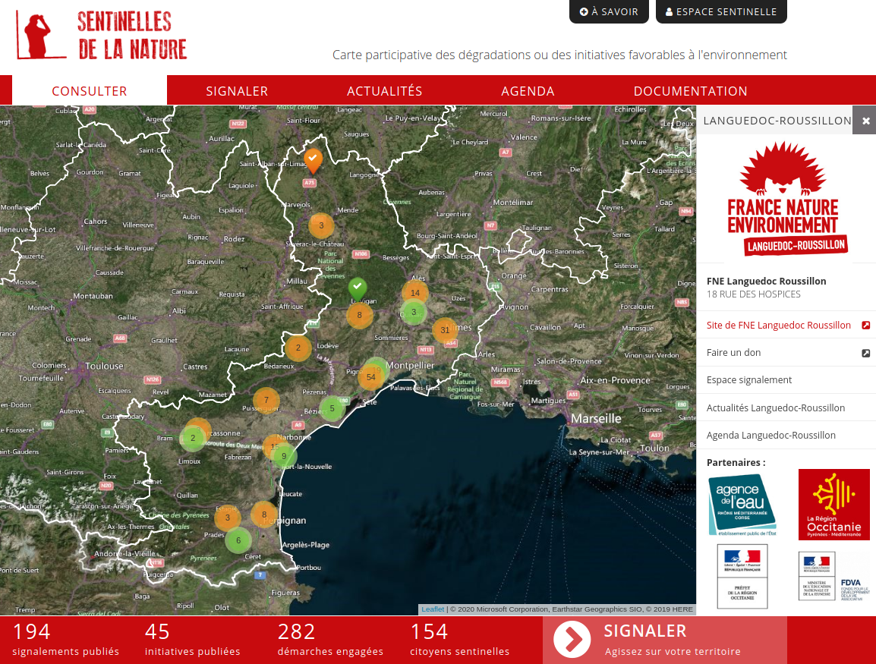
Task: Click the green cluster marker labeled 6
Action: coord(238,540)
